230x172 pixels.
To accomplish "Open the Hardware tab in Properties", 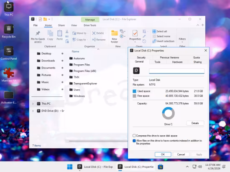I will (x=177, y=62).
